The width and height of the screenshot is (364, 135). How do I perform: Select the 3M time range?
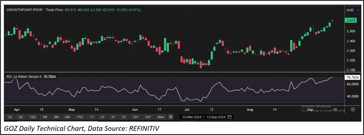click(56, 117)
